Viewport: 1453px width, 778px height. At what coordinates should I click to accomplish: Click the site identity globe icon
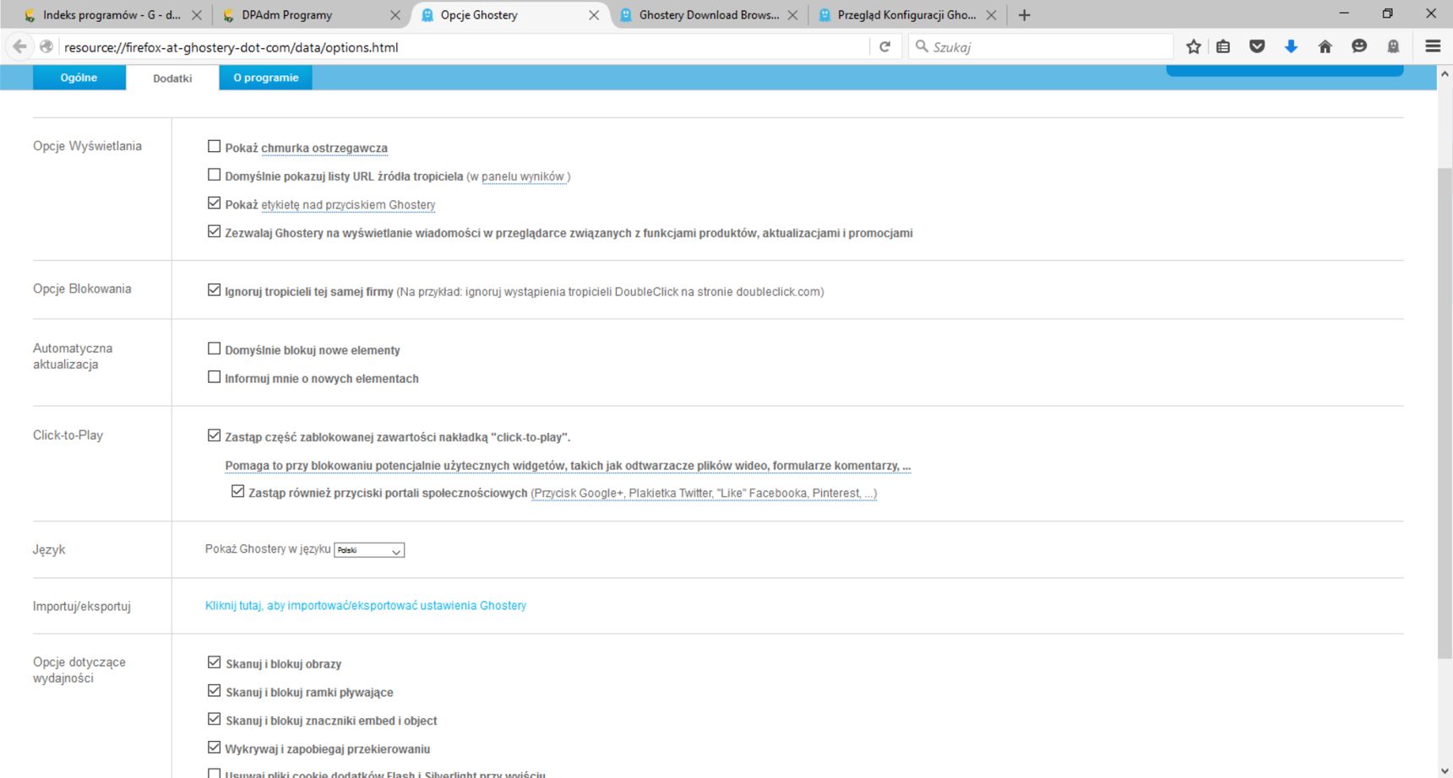(x=46, y=46)
